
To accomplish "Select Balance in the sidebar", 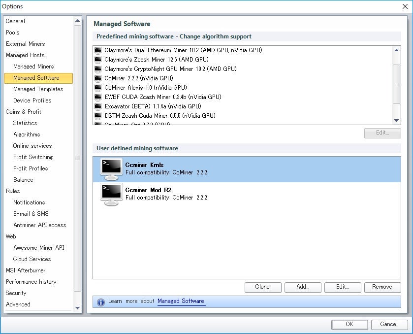I will [23, 180].
